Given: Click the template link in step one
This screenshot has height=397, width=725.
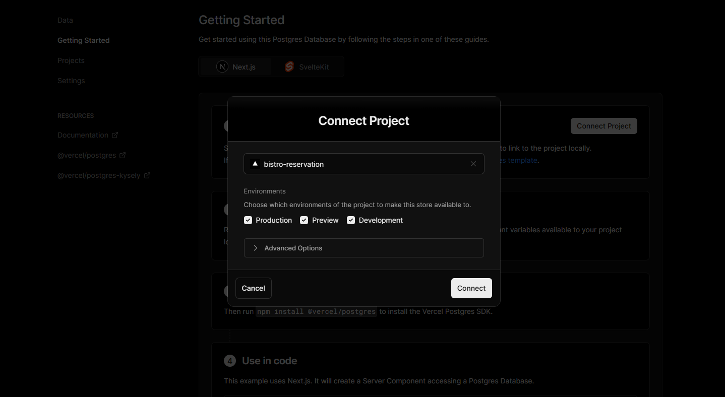Looking at the screenshot, I should coord(519,160).
